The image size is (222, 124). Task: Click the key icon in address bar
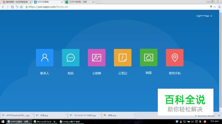(x=211, y=7)
